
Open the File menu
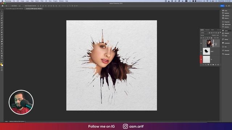pos(14,1)
